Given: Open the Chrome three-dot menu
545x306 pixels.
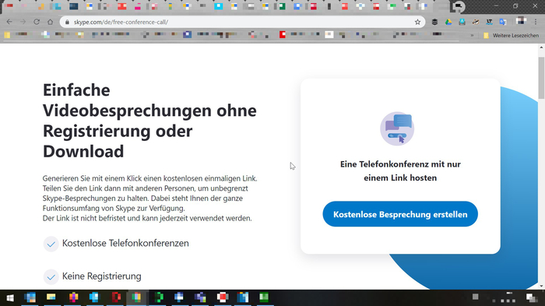Looking at the screenshot, I should (536, 22).
